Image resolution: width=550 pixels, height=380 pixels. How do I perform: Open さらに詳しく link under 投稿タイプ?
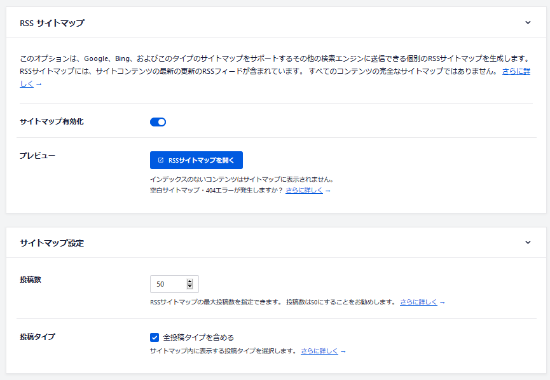click(319, 351)
